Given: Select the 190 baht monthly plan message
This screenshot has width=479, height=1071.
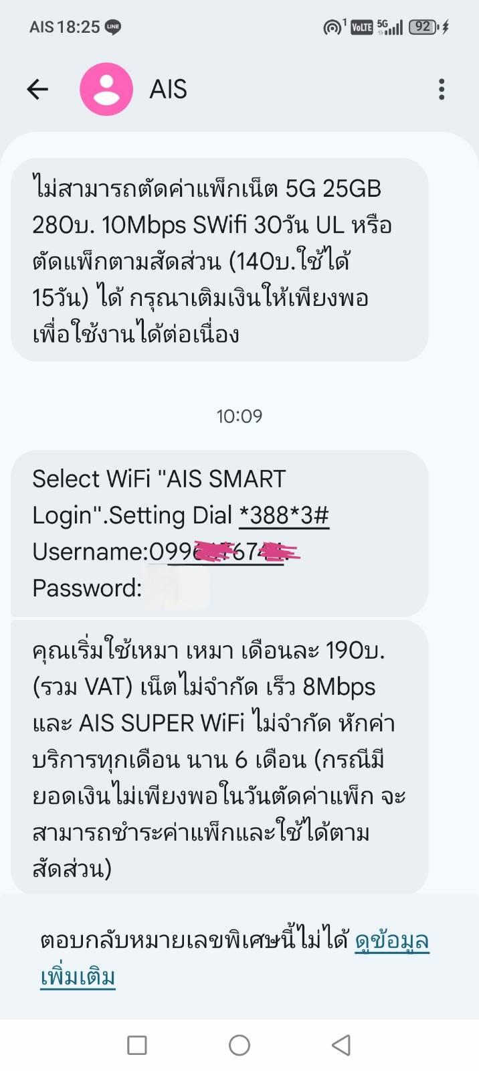Looking at the screenshot, I should point(219,758).
